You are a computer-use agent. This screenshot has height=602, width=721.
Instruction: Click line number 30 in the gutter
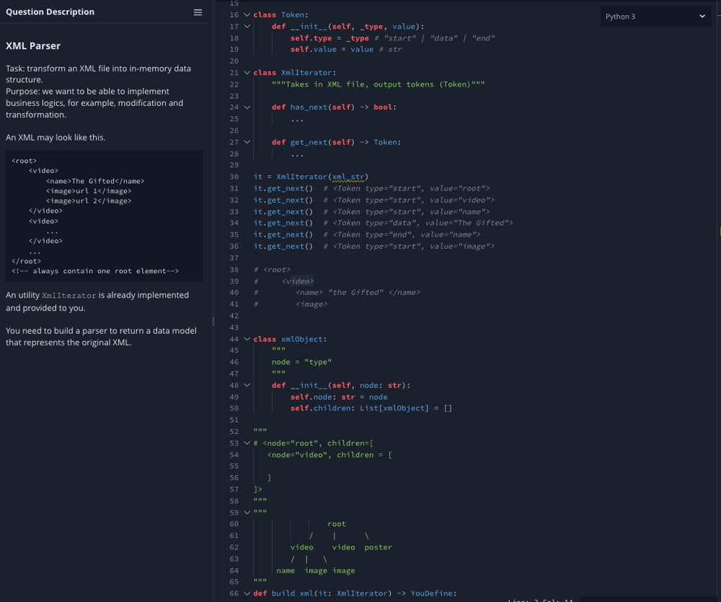[x=234, y=177]
